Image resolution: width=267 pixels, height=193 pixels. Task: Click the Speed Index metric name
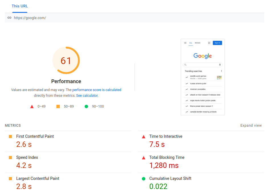click(27, 157)
